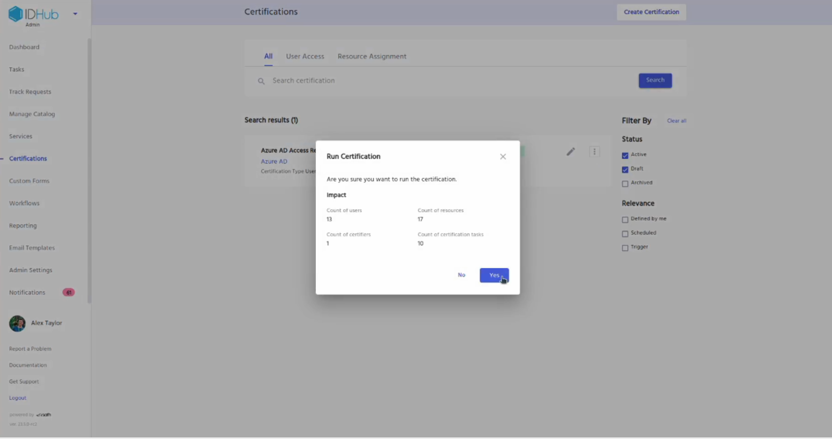This screenshot has width=832, height=439.
Task: Uncheck the Active status filter
Action: pos(625,155)
